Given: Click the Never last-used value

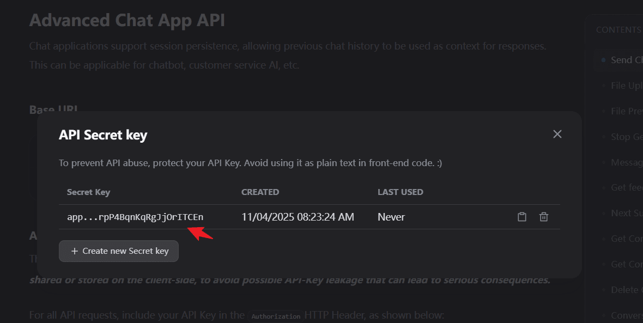Looking at the screenshot, I should pos(391,217).
